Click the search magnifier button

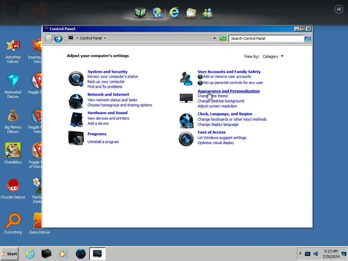click(x=307, y=38)
